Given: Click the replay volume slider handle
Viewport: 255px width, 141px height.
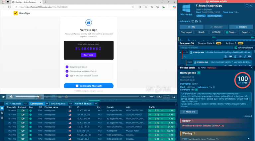Looking at the screenshot, I should pos(39,97).
